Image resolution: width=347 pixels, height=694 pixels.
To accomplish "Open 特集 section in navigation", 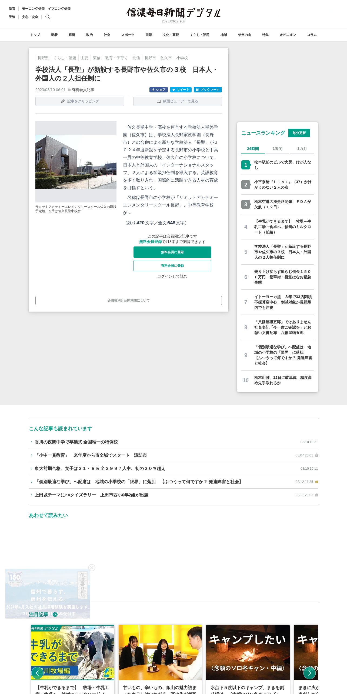I will pyautogui.click(x=265, y=35).
